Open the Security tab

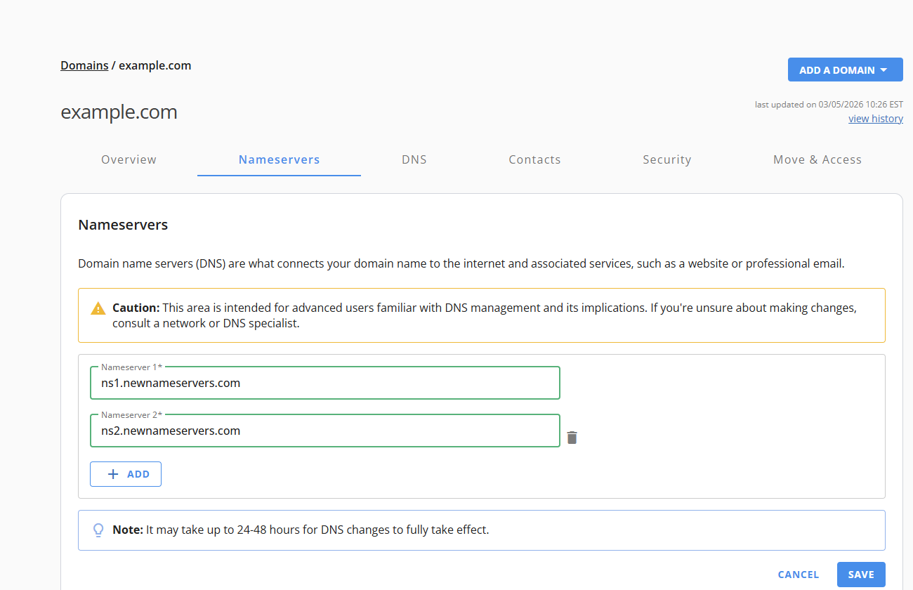[x=666, y=159]
